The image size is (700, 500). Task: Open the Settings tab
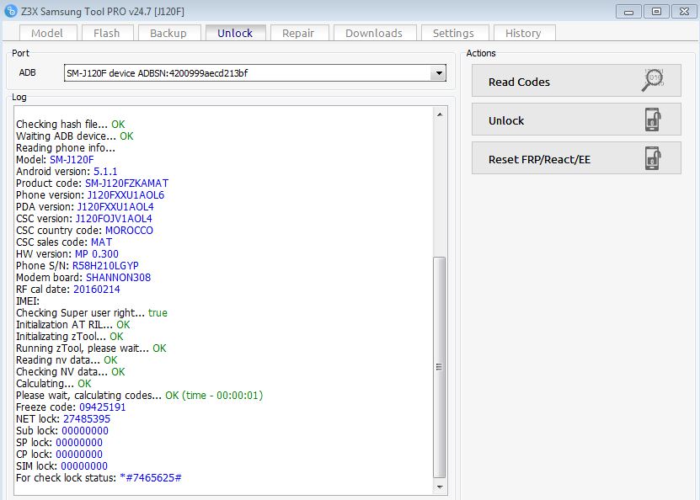tap(453, 33)
